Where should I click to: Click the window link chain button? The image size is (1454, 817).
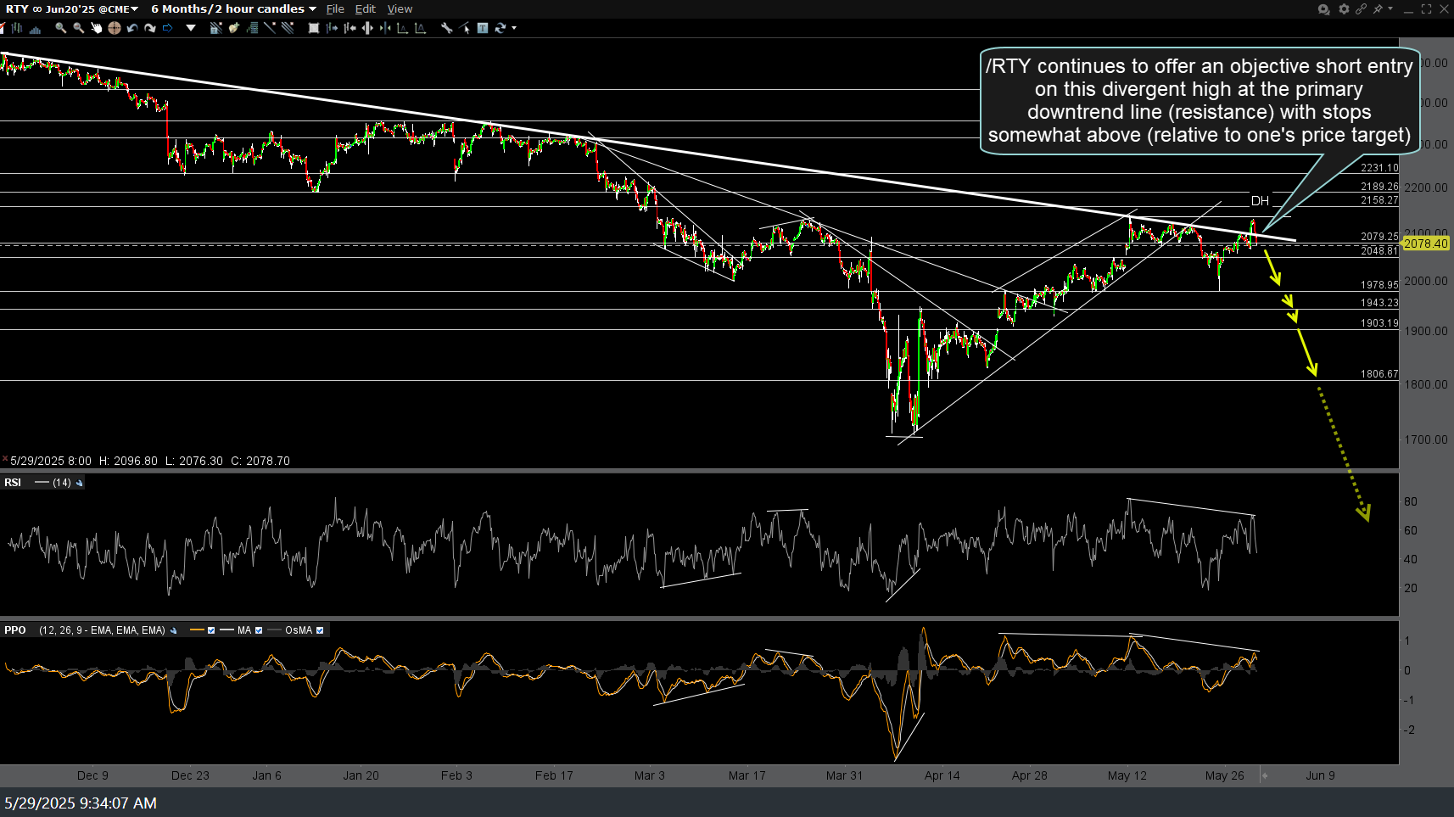(x=1361, y=8)
